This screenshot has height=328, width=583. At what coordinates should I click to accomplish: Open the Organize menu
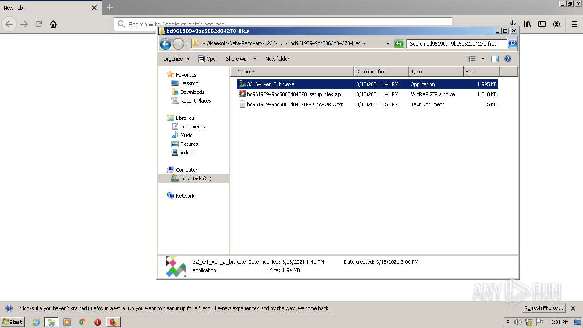tap(176, 59)
